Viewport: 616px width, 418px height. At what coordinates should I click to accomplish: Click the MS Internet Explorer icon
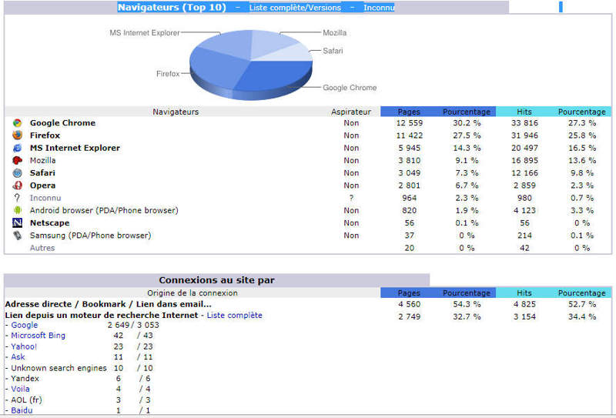click(17, 148)
